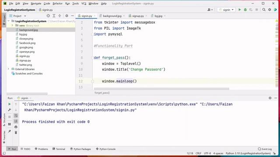
Task: Clear all Run console output trash icon
Action: pos(16,133)
